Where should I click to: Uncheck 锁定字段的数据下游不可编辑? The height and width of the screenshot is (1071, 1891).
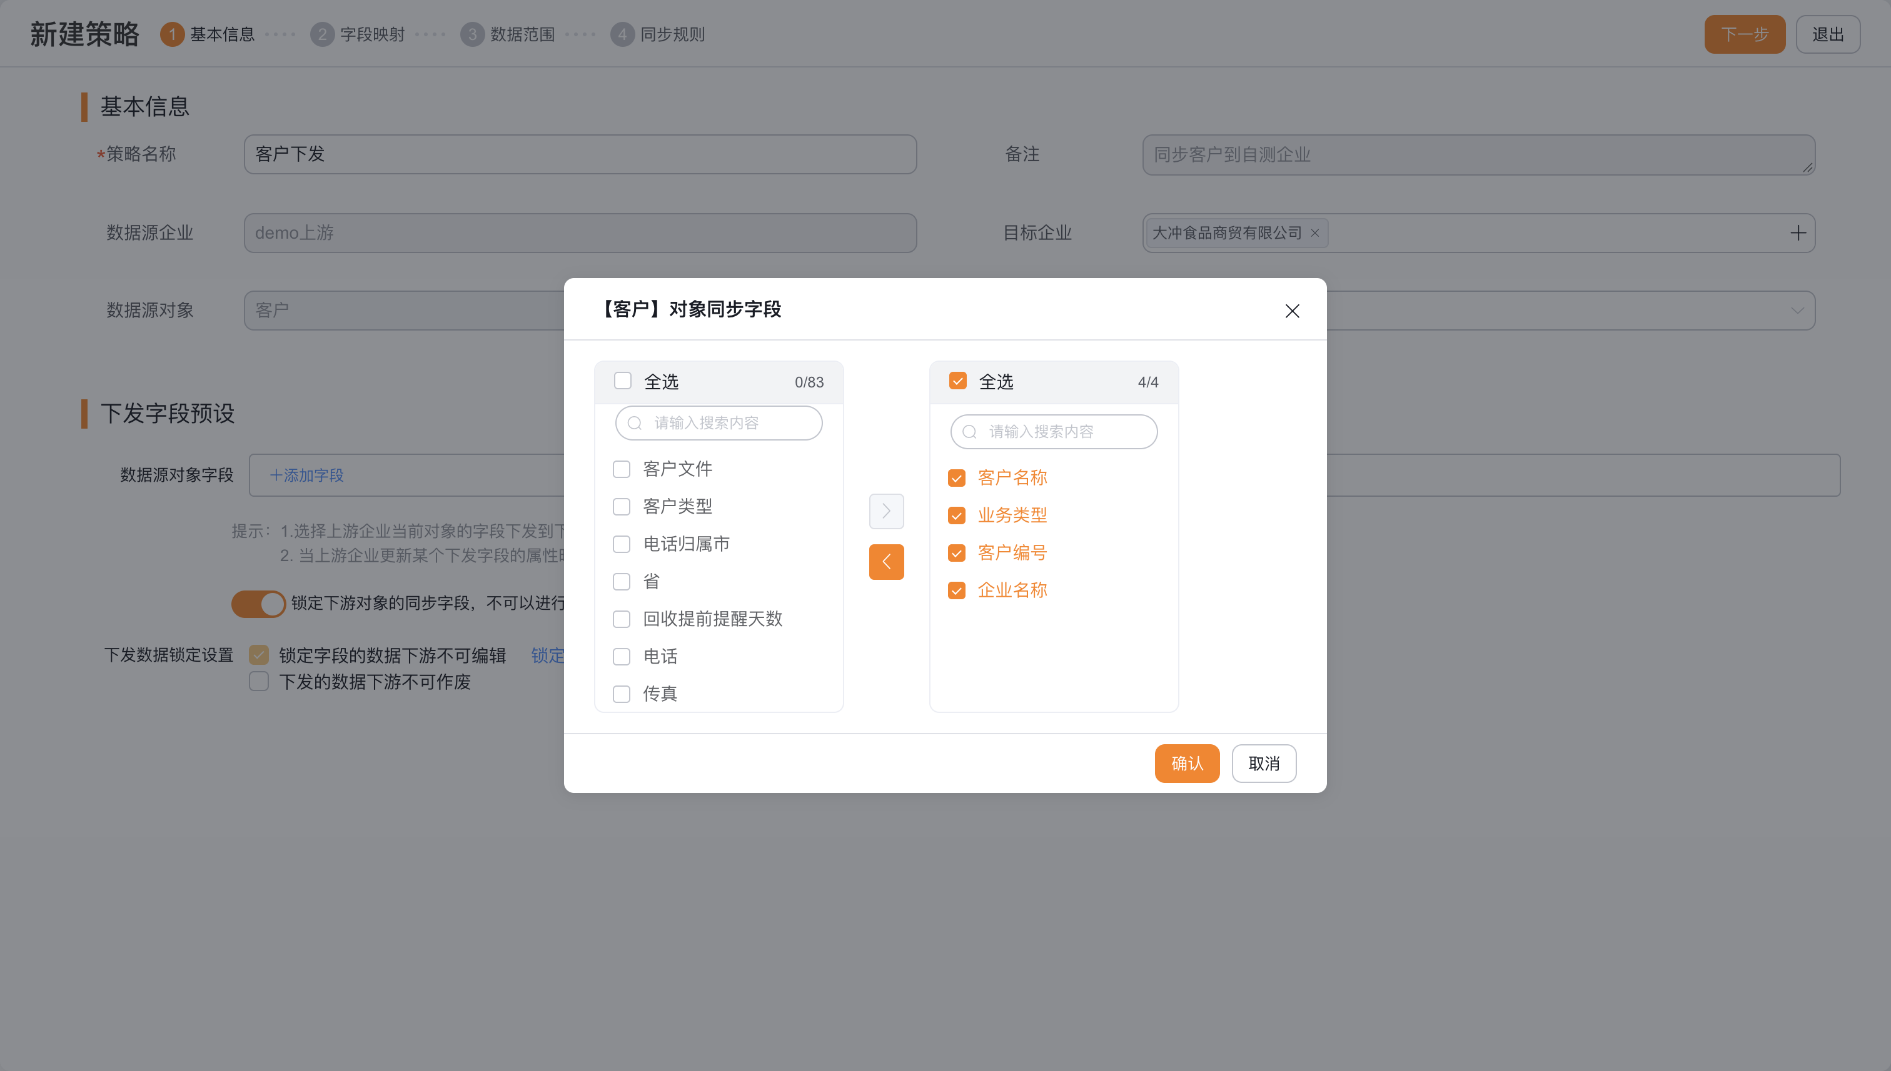tap(258, 655)
